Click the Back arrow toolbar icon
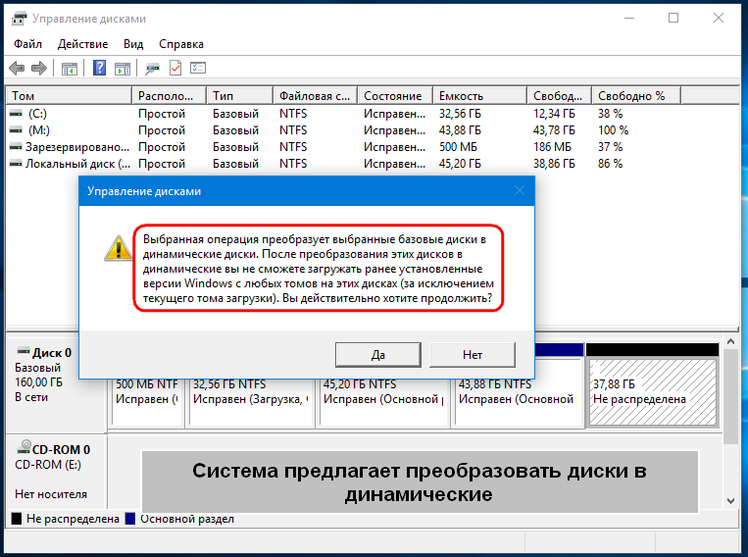This screenshot has height=557, width=748. tap(17, 69)
